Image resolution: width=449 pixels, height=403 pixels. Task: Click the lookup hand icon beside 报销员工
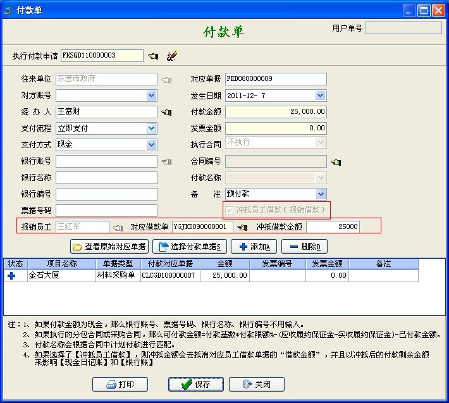[x=118, y=227]
